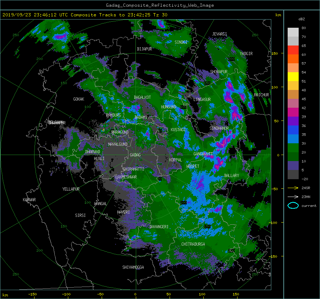The image size is (320, 299).
Task: Click the SIRSI city label
Action: pyautogui.click(x=80, y=215)
